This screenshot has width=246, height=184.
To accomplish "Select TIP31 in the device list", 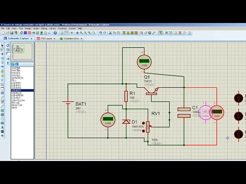I will [x=22, y=108].
